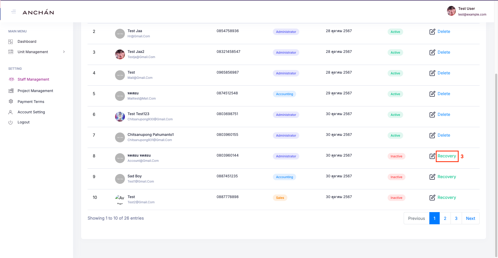Click edit icon for Account@Gmail.Com row
Viewport: 498px width, 258px height.
pyautogui.click(x=432, y=156)
